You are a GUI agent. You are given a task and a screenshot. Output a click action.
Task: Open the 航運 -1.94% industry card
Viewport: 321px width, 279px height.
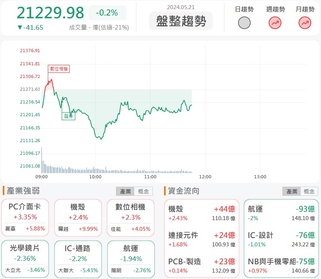[131, 259]
